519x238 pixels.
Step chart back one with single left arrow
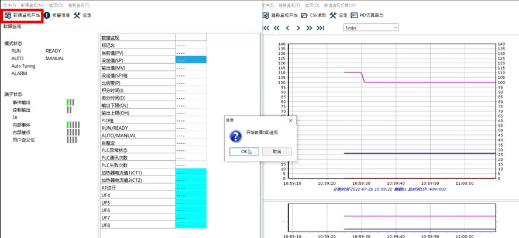click(x=287, y=27)
